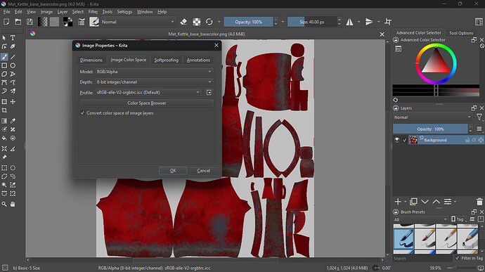Select the Pan hand tool

coord(13,205)
